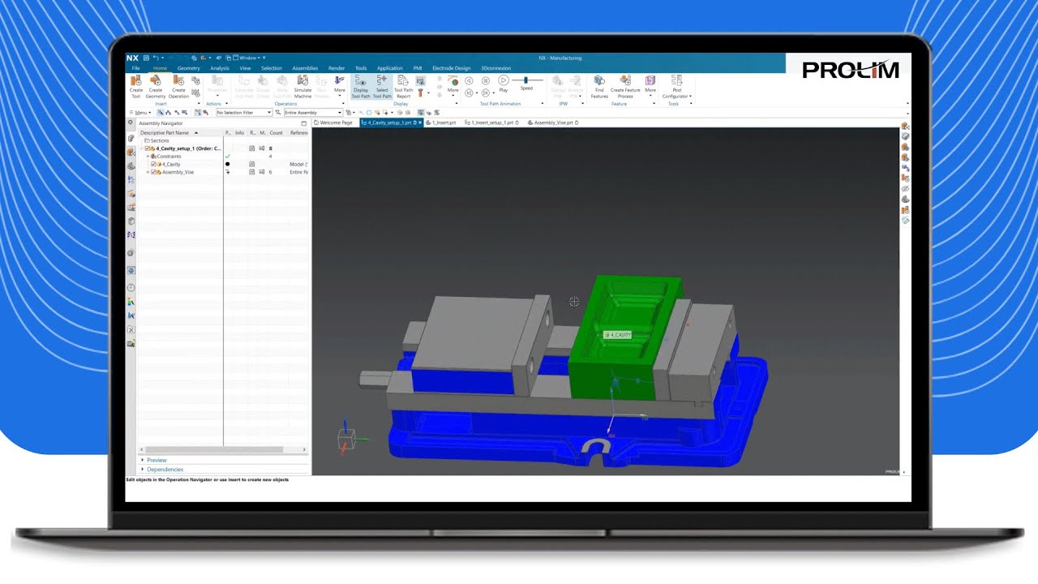Viewport: 1038px width, 584px height.
Task: Open the File menu
Action: [x=136, y=68]
